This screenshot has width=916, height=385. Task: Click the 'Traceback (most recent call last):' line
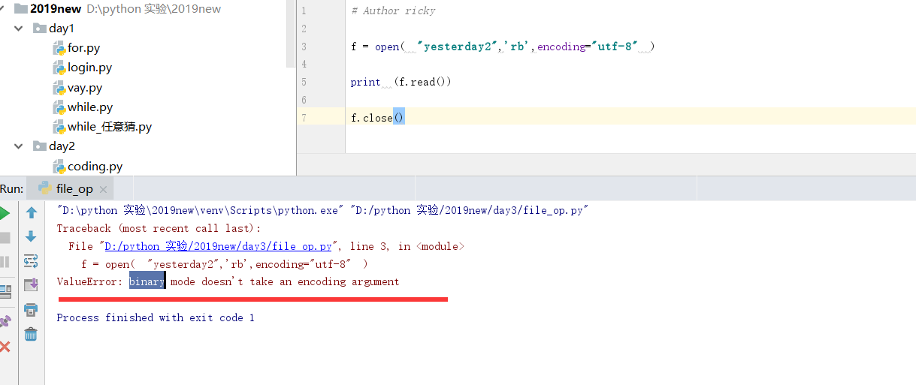pos(159,228)
